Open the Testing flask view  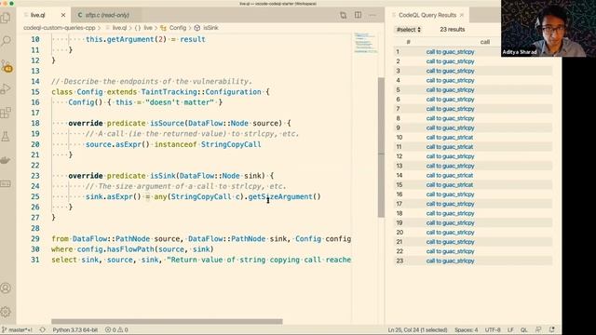[x=6, y=137]
